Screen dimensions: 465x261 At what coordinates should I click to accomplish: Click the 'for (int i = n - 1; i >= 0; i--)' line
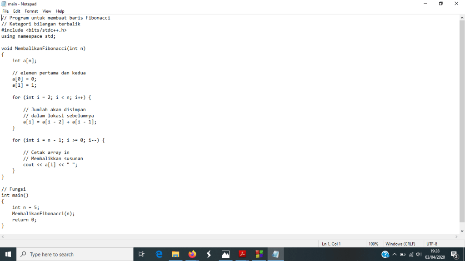tap(59, 140)
